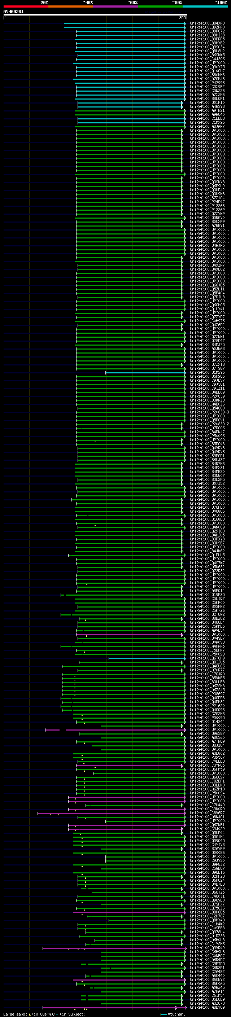Select hit UniRef100_A7QMJ8

pyautogui.click(x=207, y=79)
